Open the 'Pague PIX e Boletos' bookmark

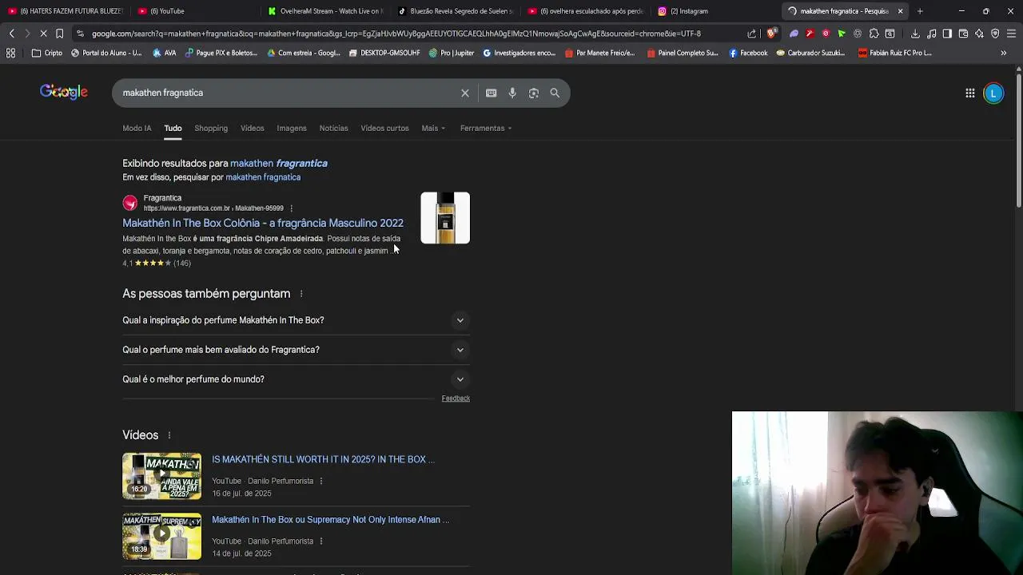221,53
